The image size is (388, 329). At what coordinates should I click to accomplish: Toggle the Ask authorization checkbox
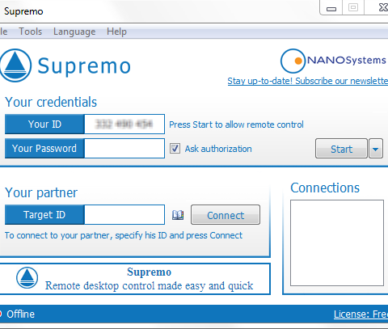(x=175, y=149)
